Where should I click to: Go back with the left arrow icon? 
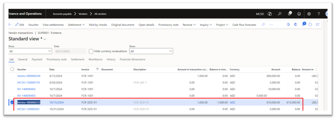[x=10, y=25]
